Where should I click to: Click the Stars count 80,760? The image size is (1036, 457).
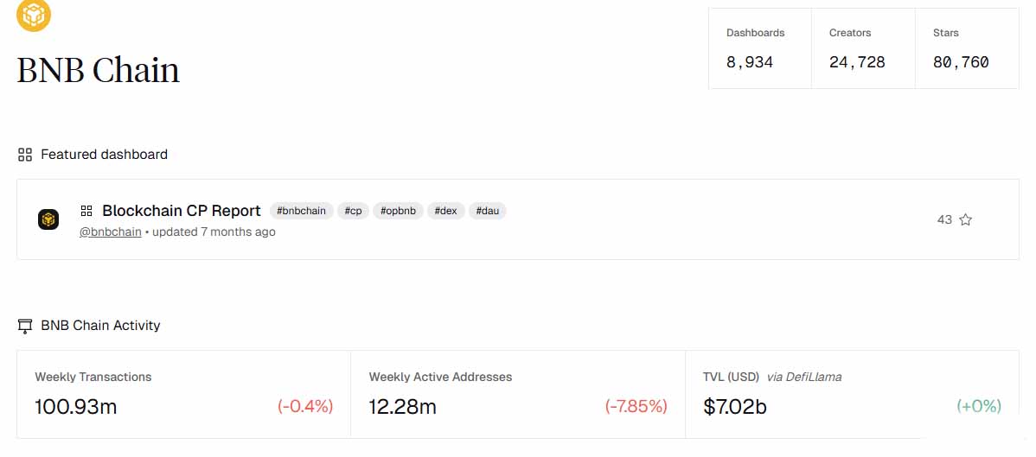point(961,62)
